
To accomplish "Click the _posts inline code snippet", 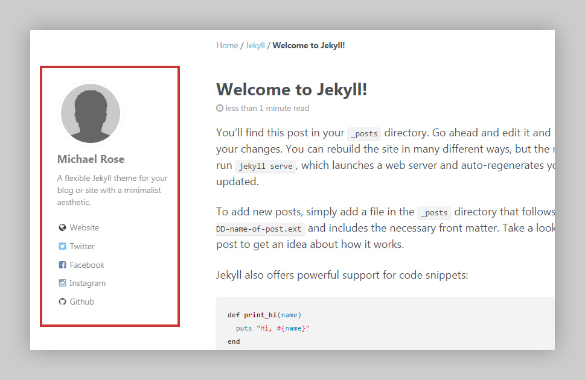I will (x=363, y=133).
